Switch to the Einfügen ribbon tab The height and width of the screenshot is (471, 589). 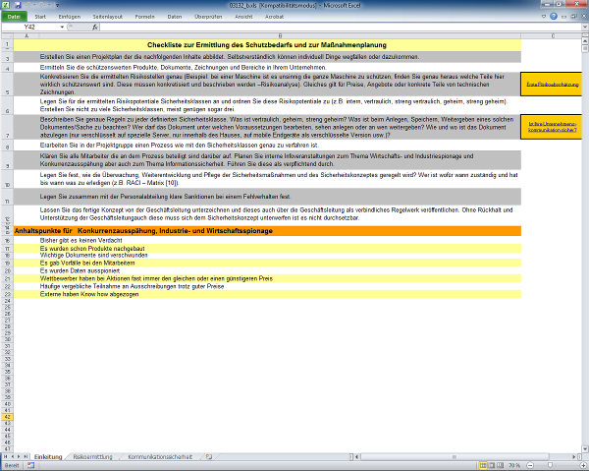[x=70, y=17]
